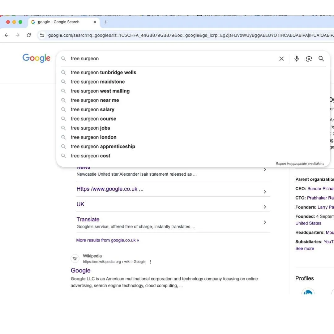This screenshot has height=334, width=334.
Task: Open the Translate sitelink
Action: click(x=88, y=219)
